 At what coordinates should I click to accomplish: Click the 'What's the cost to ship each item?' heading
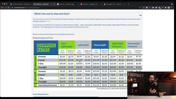(52, 14)
